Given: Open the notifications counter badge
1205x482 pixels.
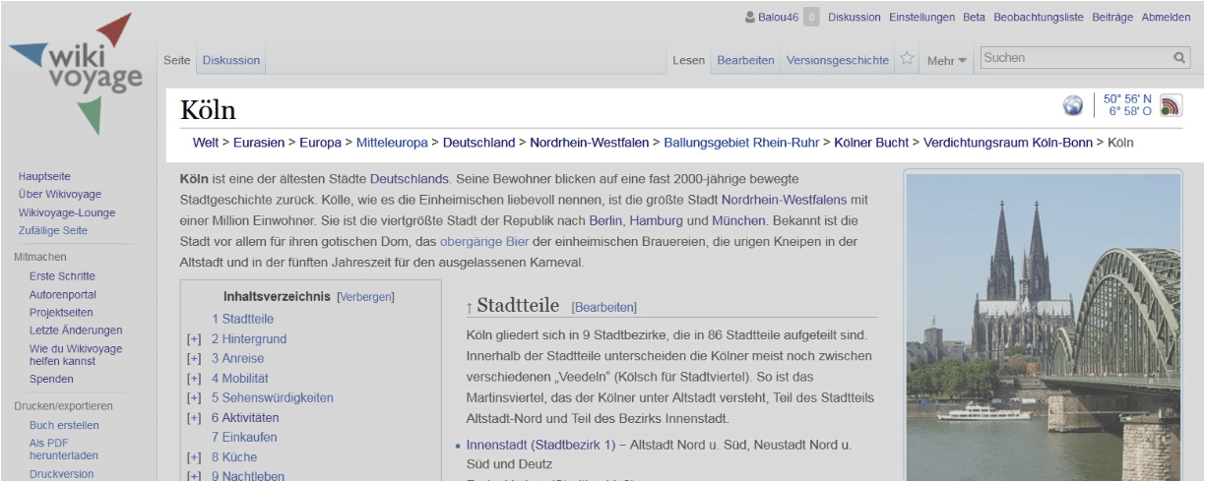Looking at the screenshot, I should tap(811, 17).
